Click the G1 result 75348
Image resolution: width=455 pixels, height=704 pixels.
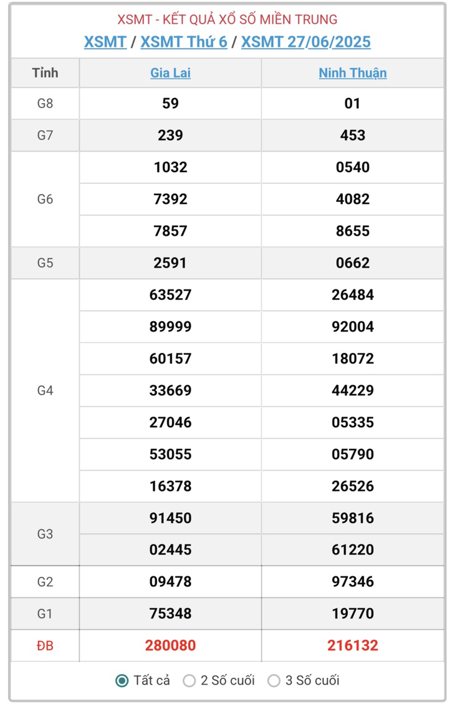tap(171, 614)
